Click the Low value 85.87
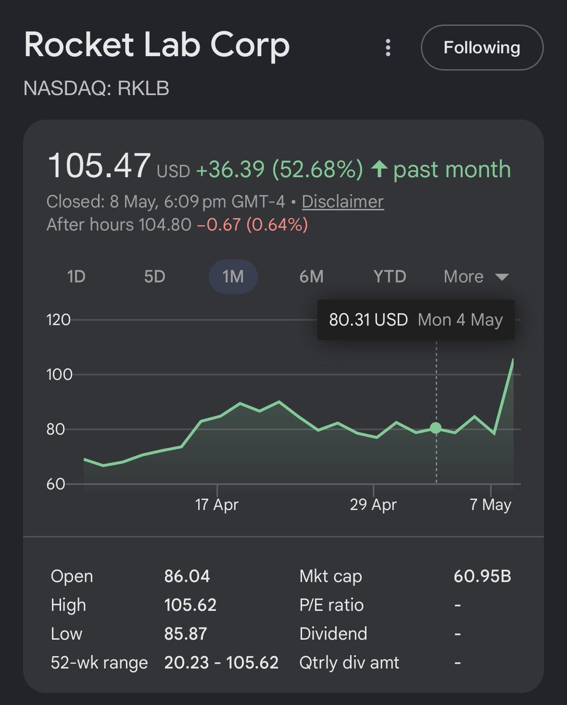The image size is (567, 705). click(185, 634)
